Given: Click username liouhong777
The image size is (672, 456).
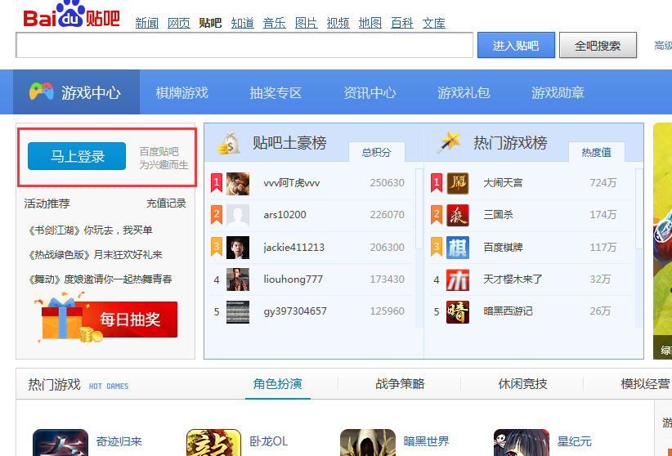Looking at the screenshot, I should click(x=293, y=279).
